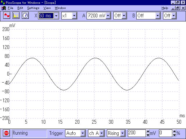Expand channel B range Off dropdown

[158, 16]
